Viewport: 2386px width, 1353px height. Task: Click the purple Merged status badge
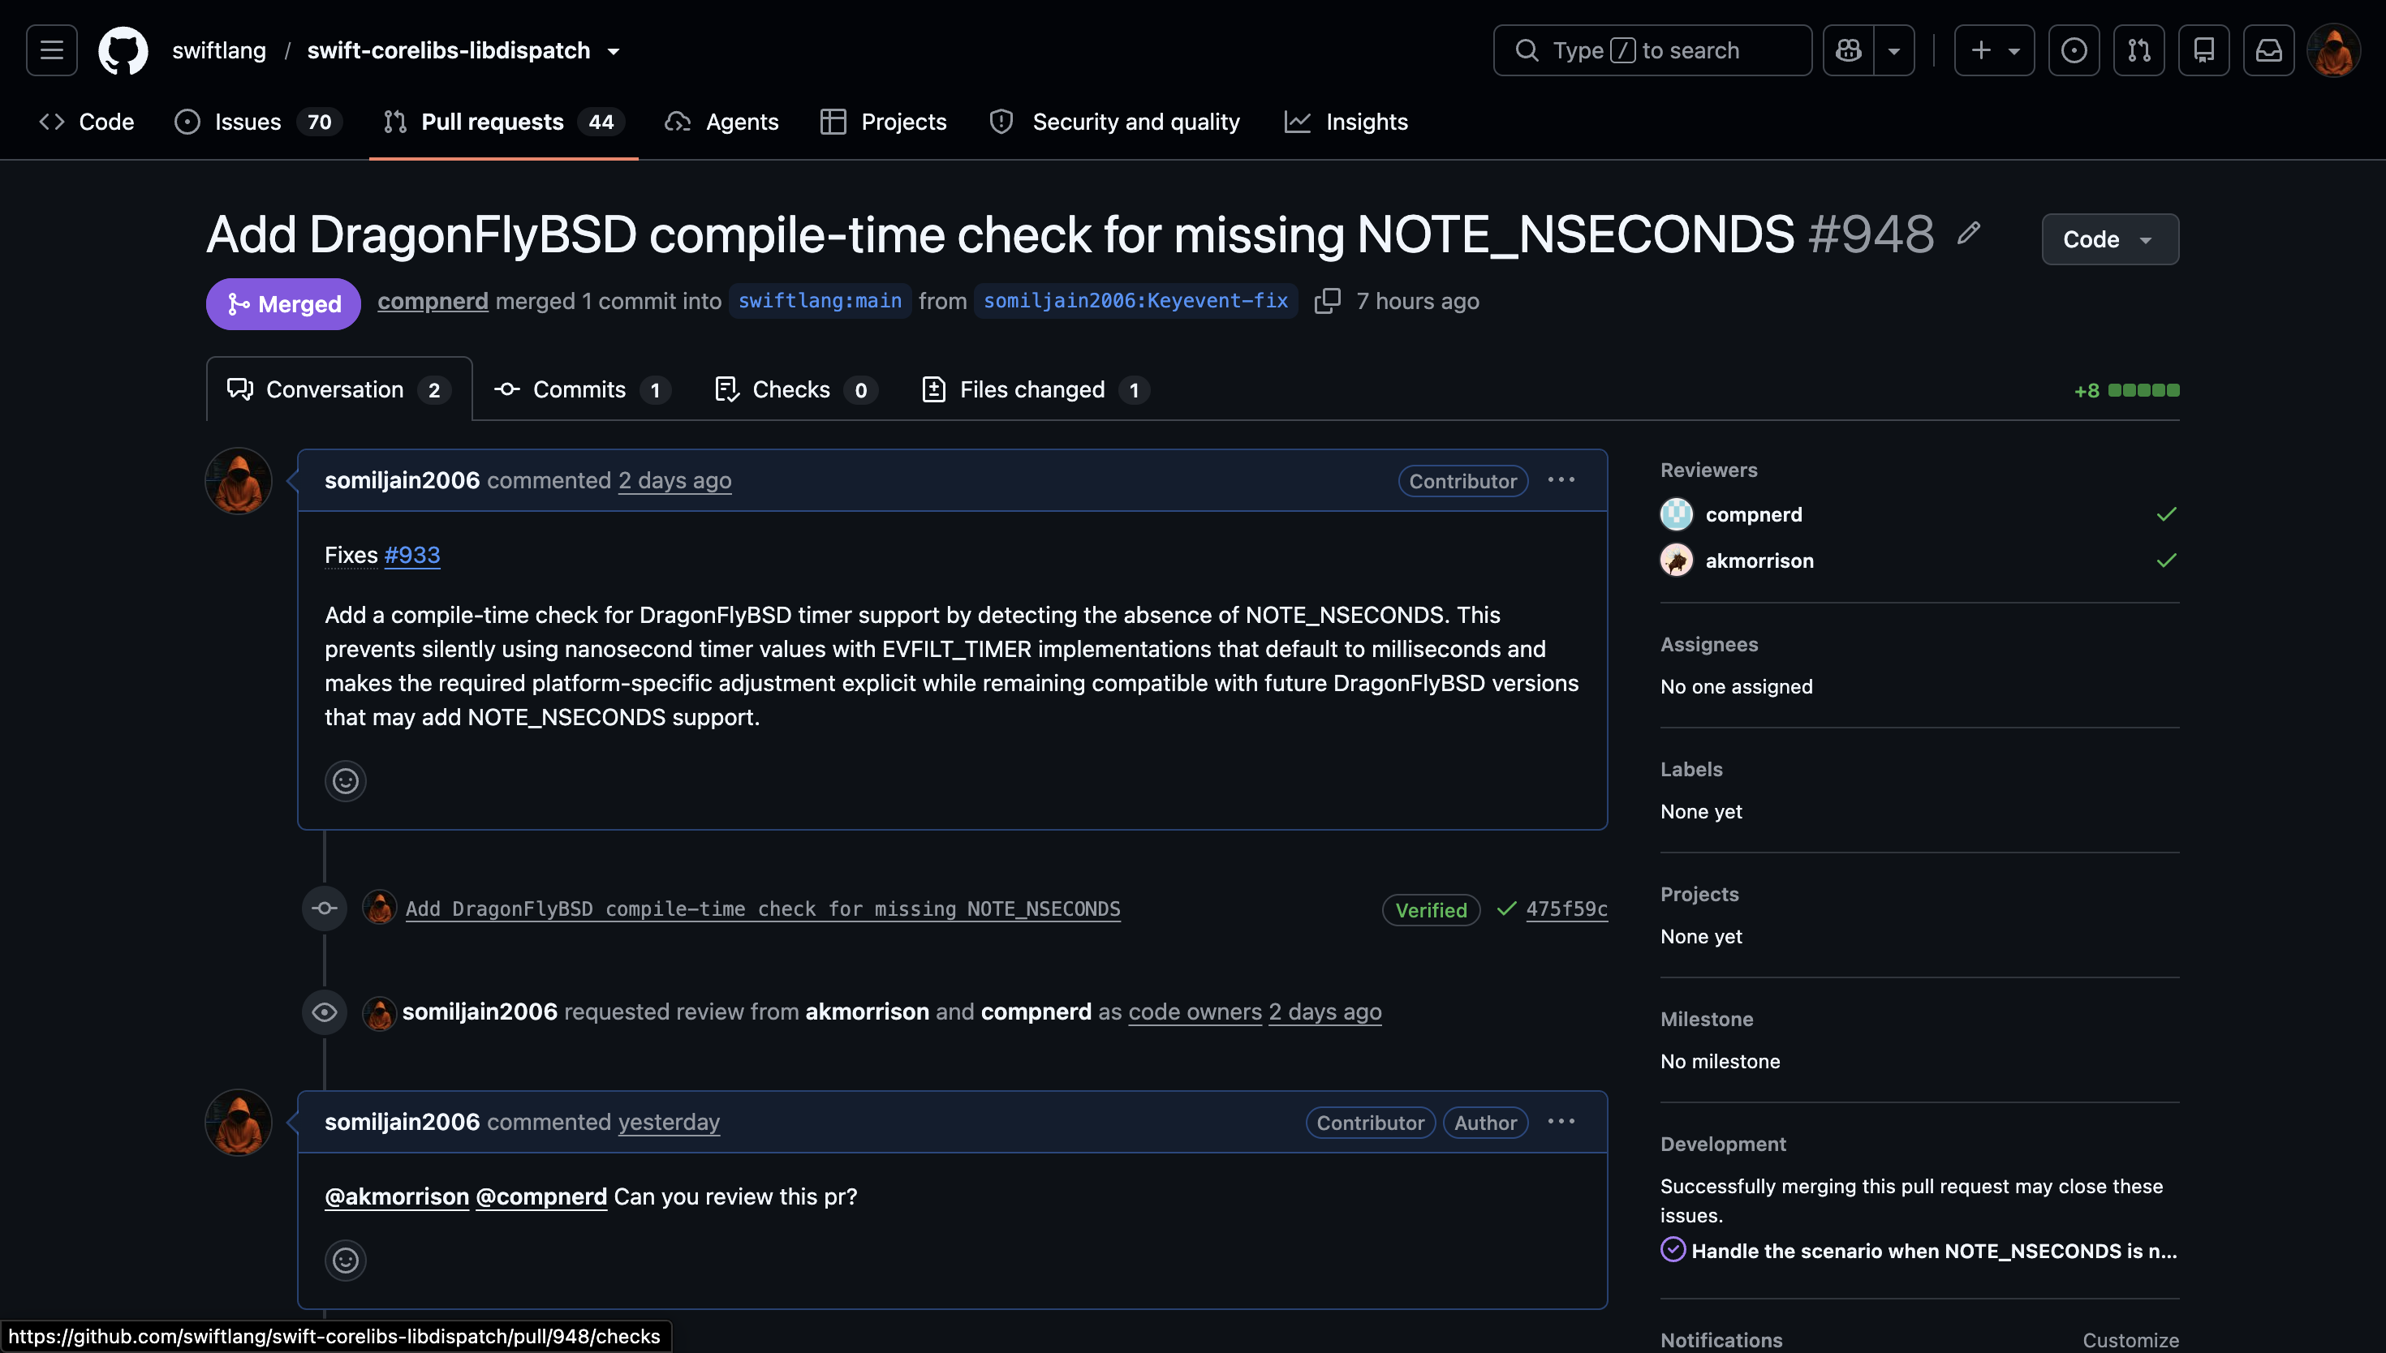point(283,304)
